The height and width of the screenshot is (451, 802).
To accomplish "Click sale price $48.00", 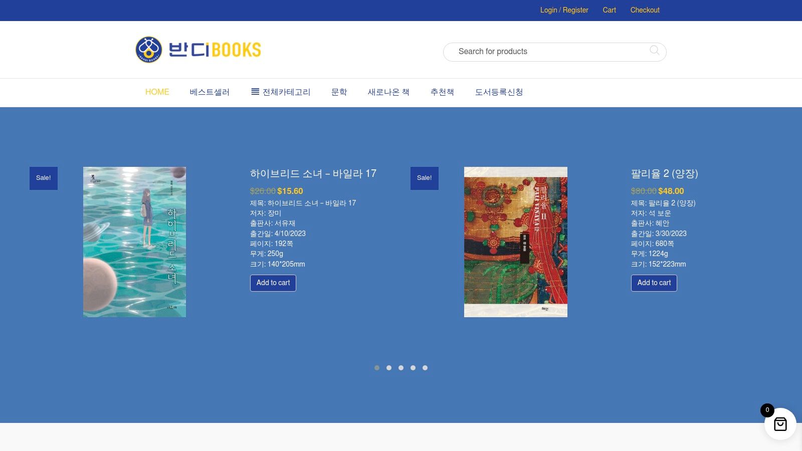I will [671, 191].
